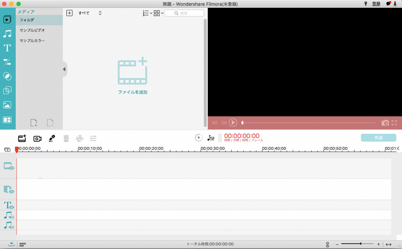Click the webcam record camera icon
The width and height of the screenshot is (402, 249).
[x=37, y=138]
